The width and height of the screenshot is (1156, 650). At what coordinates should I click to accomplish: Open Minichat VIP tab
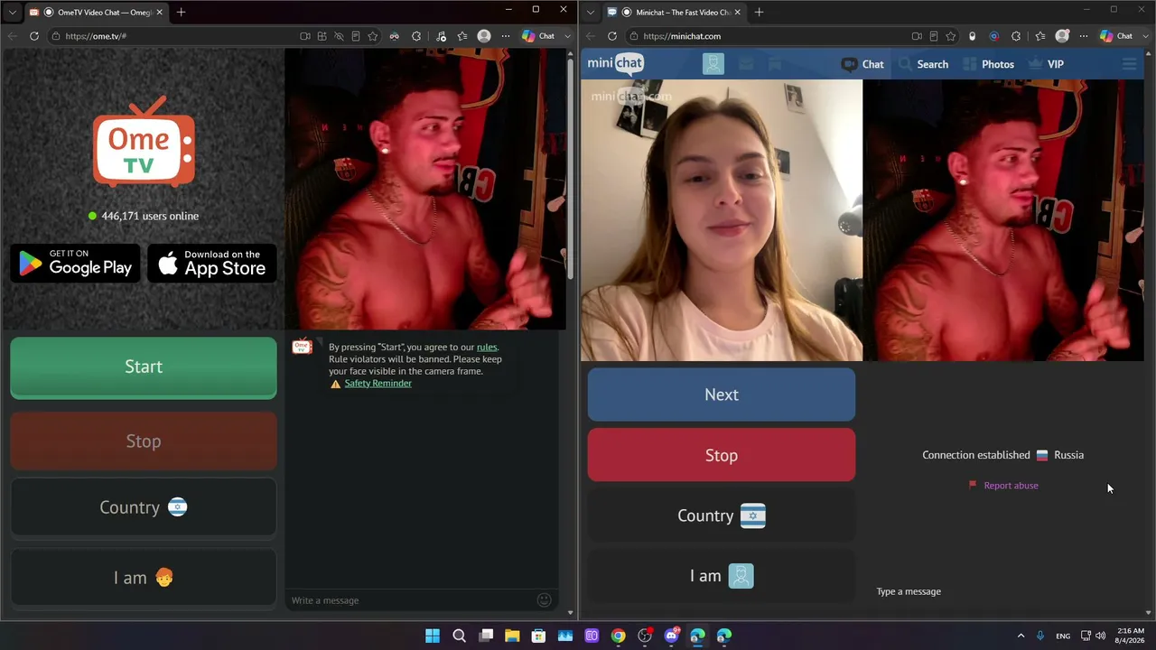pyautogui.click(x=1046, y=64)
